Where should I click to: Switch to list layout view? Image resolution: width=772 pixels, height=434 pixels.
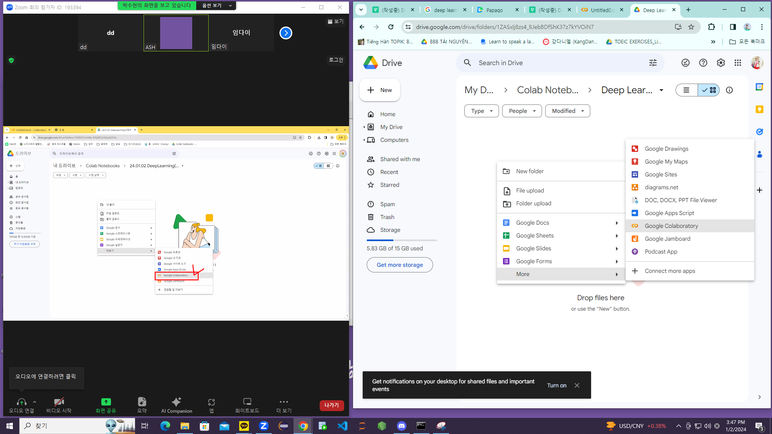coord(686,90)
